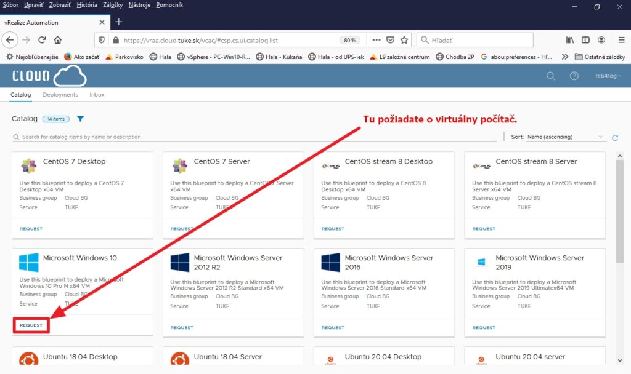Switch to the Deployments tab
This screenshot has width=631, height=374.
pos(60,95)
